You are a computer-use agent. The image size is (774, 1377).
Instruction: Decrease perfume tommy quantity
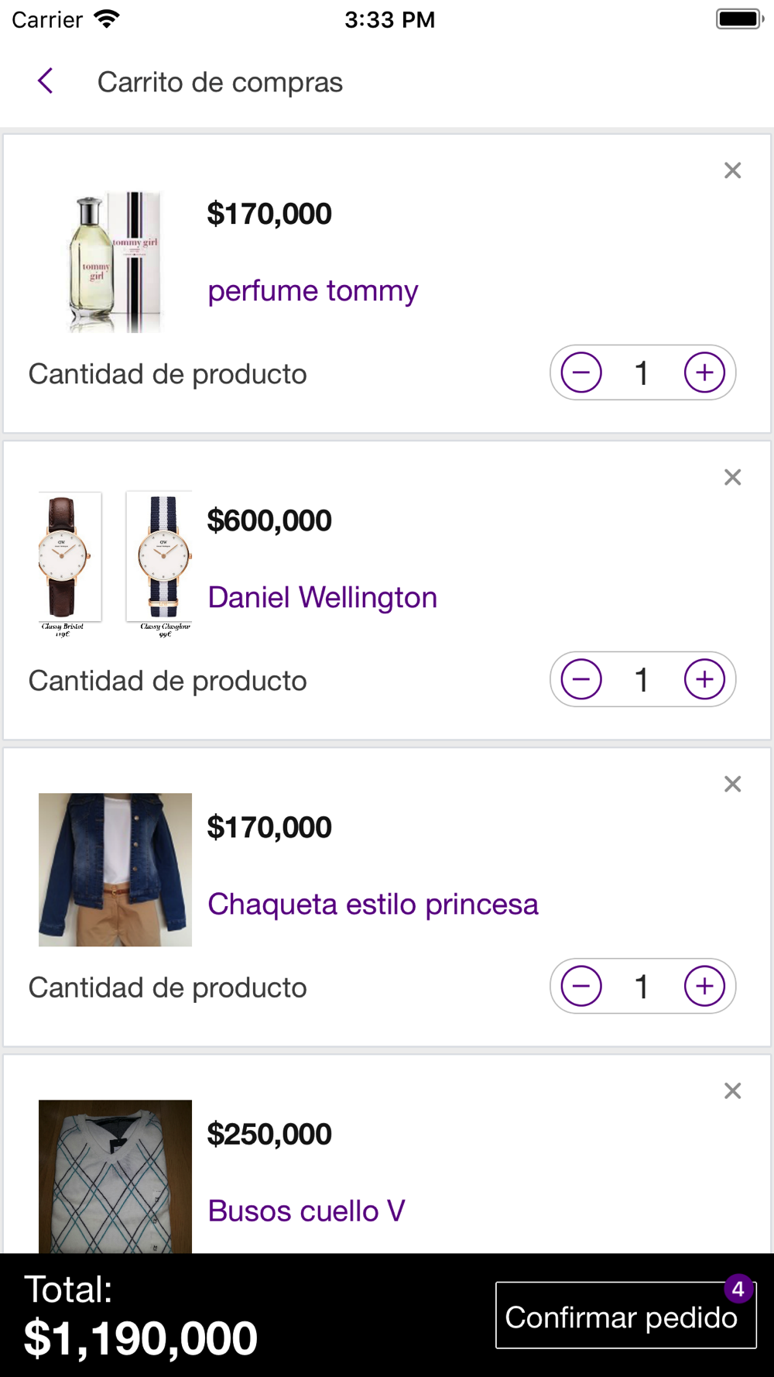(x=581, y=373)
